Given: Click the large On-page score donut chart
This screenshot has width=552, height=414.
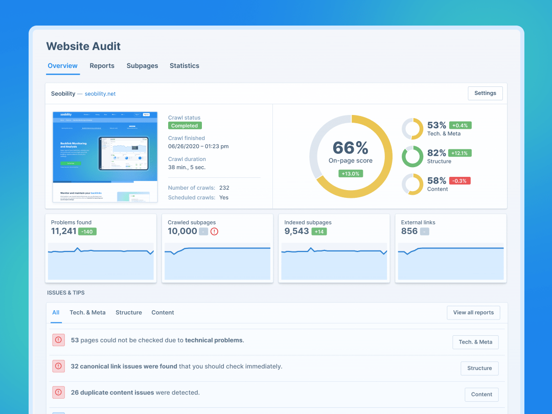Looking at the screenshot, I should coord(351,156).
